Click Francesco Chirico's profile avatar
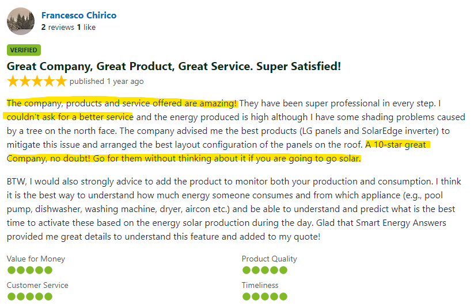This screenshot has height=304, width=474. click(21, 21)
